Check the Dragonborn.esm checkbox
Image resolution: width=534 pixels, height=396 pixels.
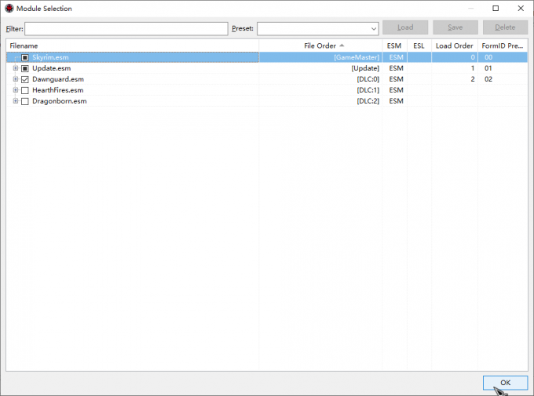click(25, 101)
